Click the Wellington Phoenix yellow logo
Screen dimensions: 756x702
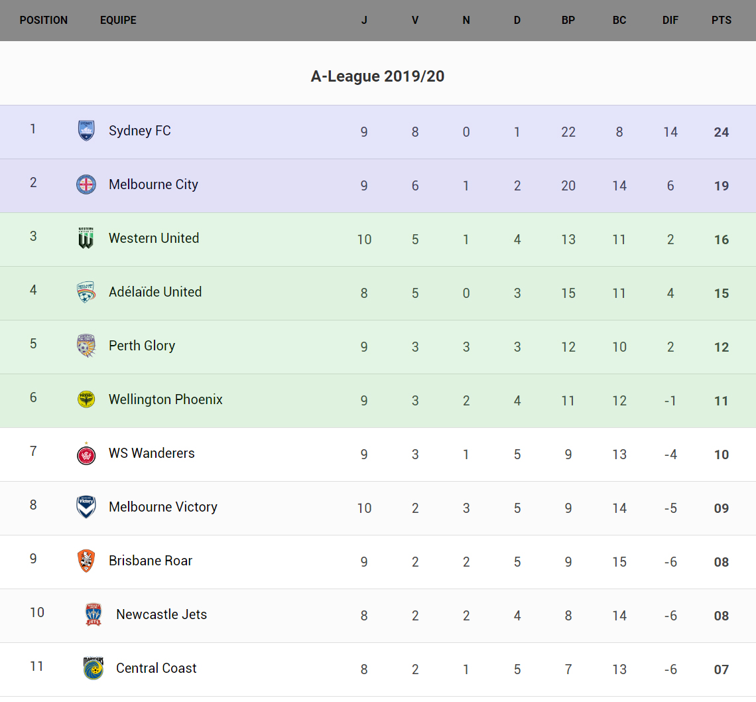pyautogui.click(x=86, y=399)
